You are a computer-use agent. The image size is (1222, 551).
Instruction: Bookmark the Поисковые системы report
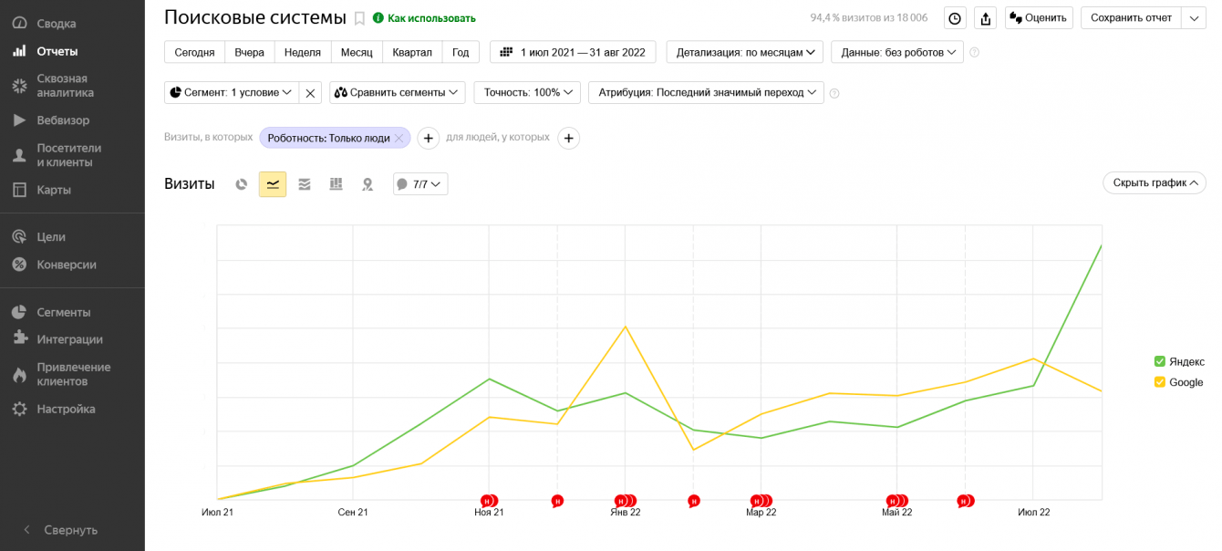click(359, 18)
